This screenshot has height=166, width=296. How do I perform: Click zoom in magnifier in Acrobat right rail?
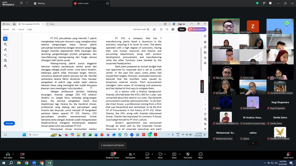(x=205, y=124)
